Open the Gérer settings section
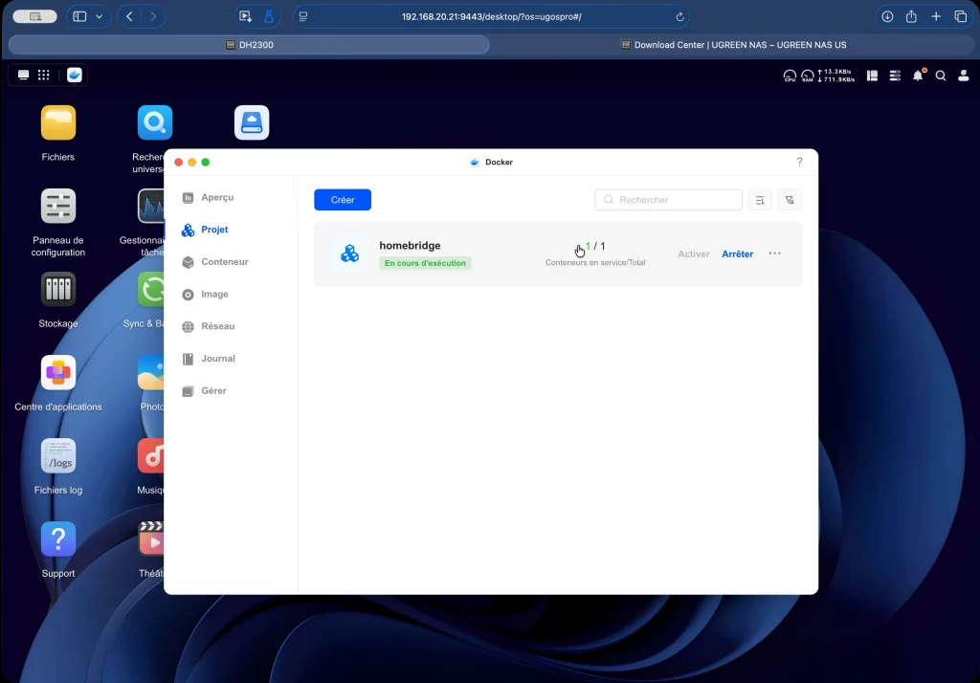This screenshot has width=980, height=683. point(213,391)
